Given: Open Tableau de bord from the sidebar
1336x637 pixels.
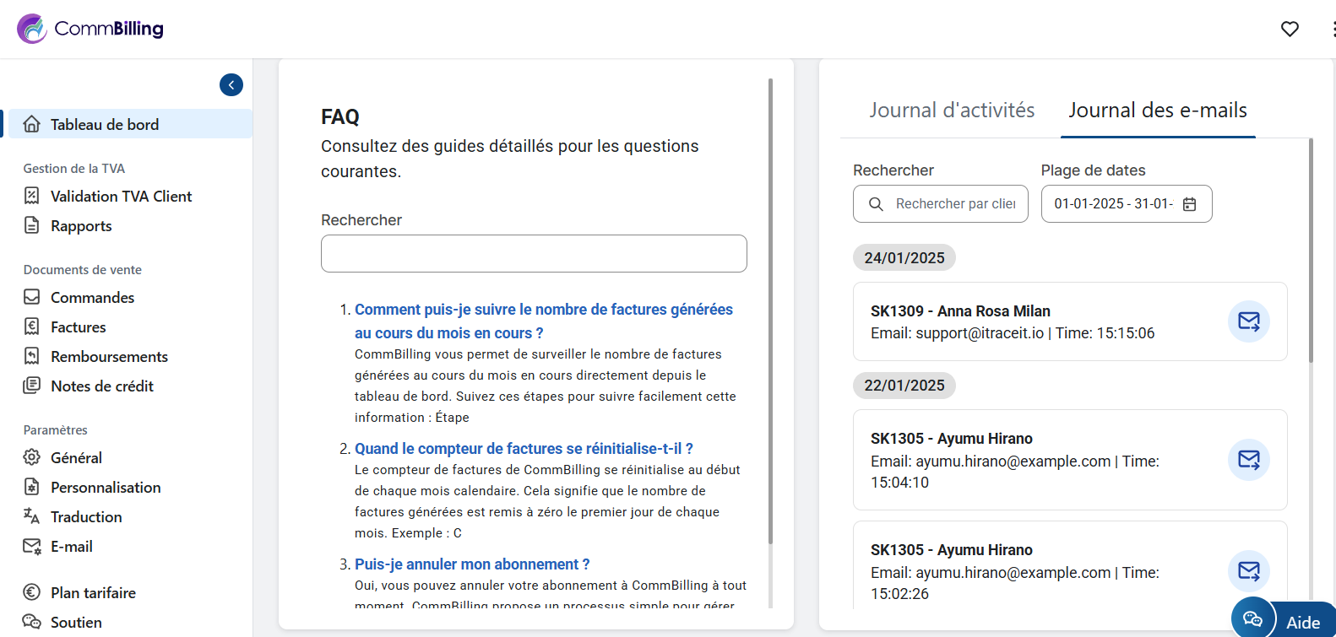Looking at the screenshot, I should (104, 124).
